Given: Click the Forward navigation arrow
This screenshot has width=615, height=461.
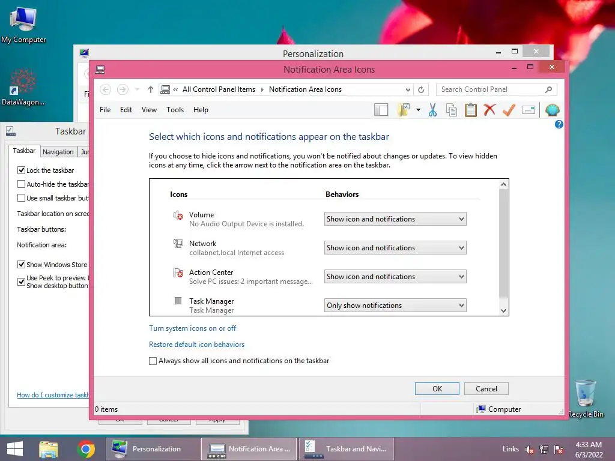Looking at the screenshot, I should click(x=123, y=89).
